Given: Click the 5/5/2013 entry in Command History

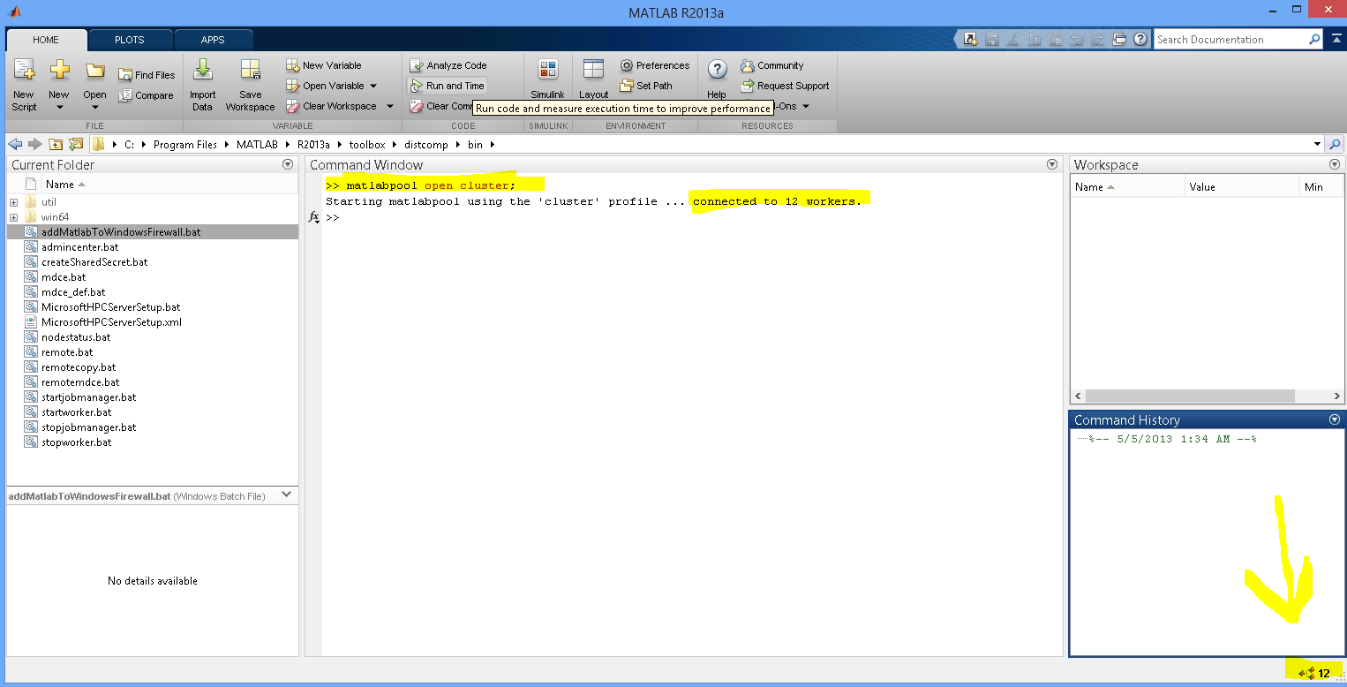Looking at the screenshot, I should 1172,439.
